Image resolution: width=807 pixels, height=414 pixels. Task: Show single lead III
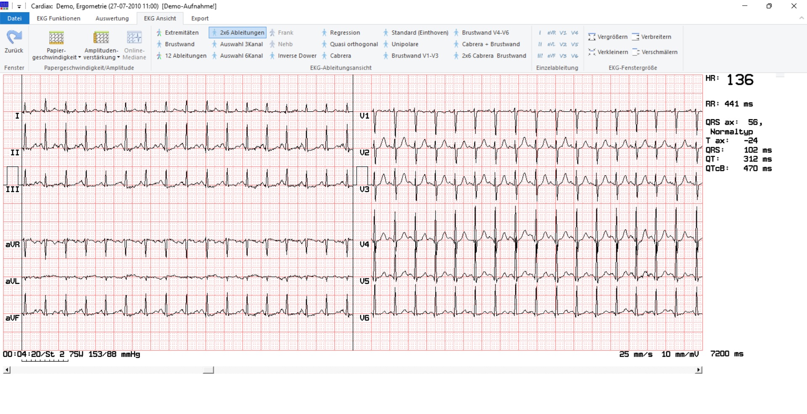coord(540,55)
